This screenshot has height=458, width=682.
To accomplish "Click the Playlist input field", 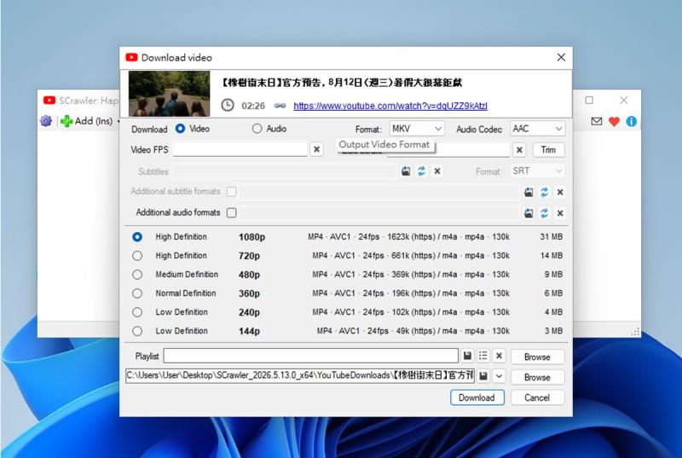I will point(311,356).
